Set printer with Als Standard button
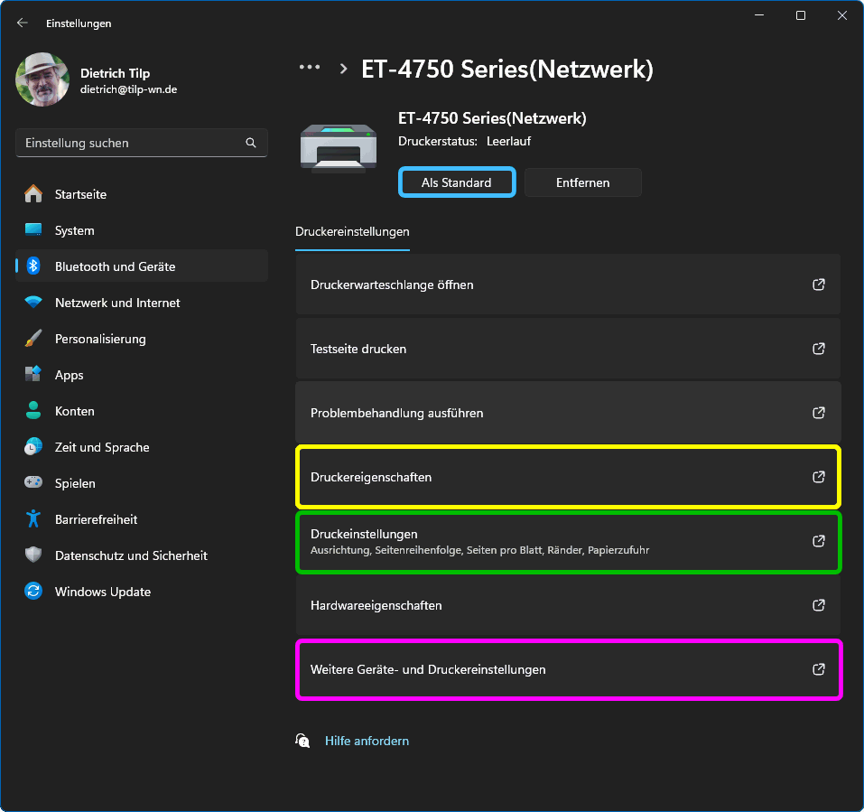 (456, 182)
